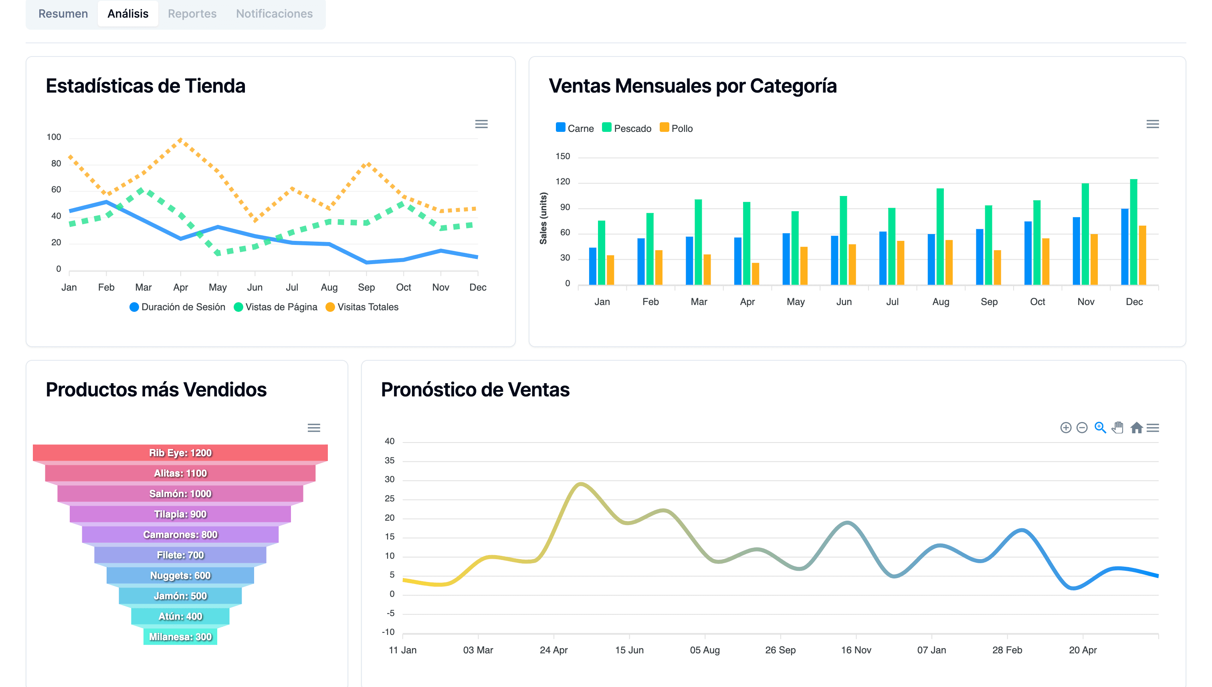Open the Reportes tab

[192, 14]
